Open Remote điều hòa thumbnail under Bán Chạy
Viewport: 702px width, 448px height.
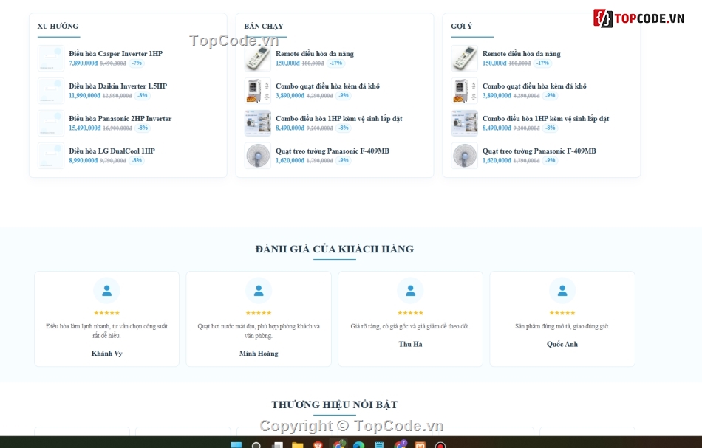click(x=258, y=58)
